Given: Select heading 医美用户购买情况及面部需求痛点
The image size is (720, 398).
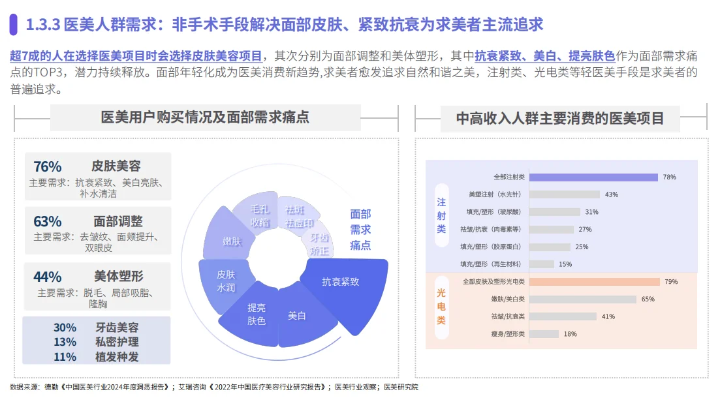Looking at the screenshot, I should [205, 117].
